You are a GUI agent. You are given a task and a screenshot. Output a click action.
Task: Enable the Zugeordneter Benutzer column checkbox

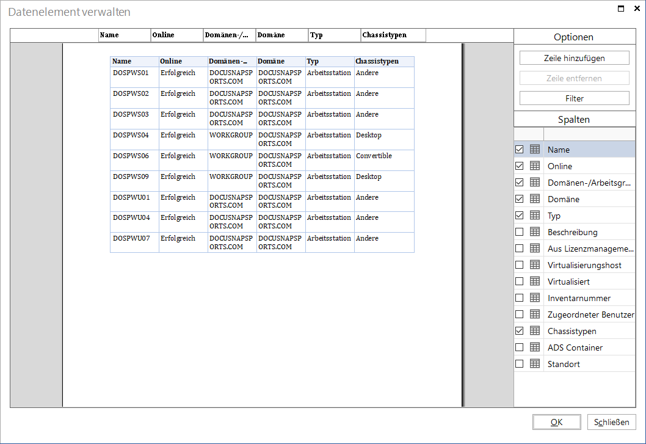(x=519, y=314)
